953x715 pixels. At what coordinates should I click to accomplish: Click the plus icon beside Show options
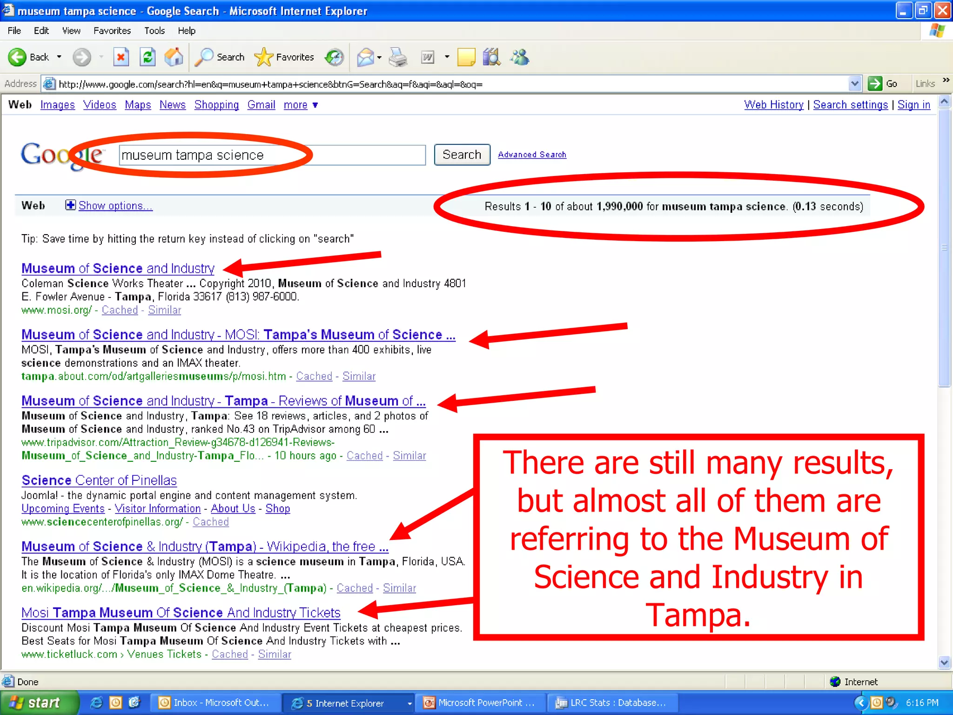pyautogui.click(x=70, y=205)
